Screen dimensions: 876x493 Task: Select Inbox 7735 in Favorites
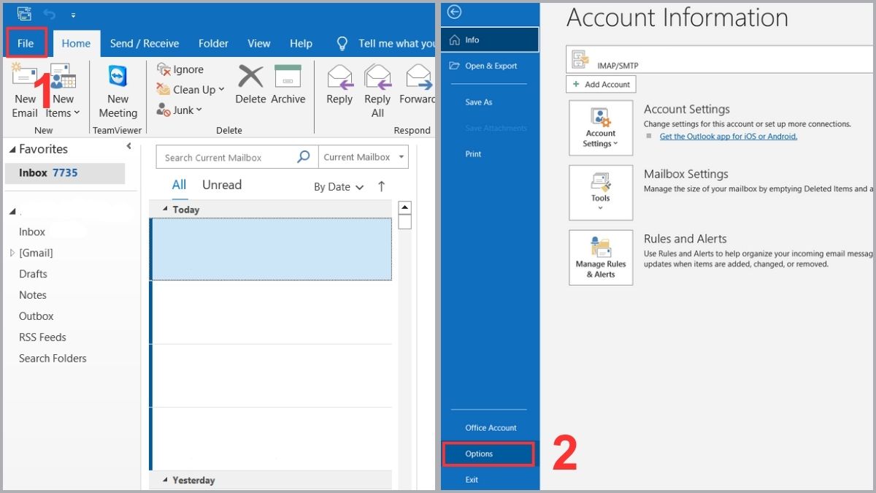pos(64,173)
